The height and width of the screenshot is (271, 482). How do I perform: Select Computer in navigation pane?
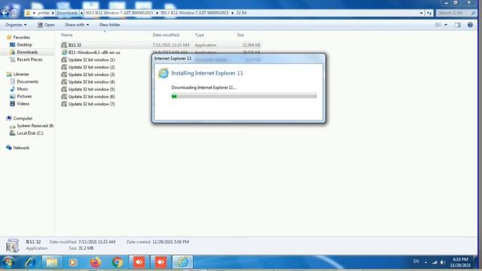click(x=23, y=118)
